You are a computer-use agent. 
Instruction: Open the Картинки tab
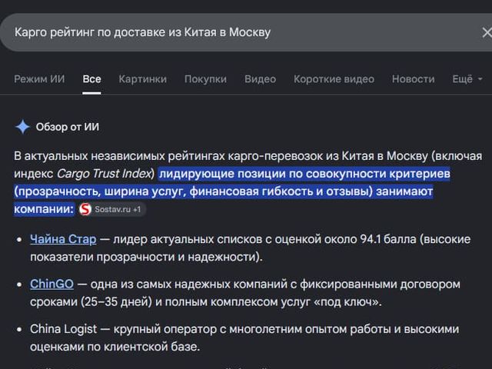(142, 78)
